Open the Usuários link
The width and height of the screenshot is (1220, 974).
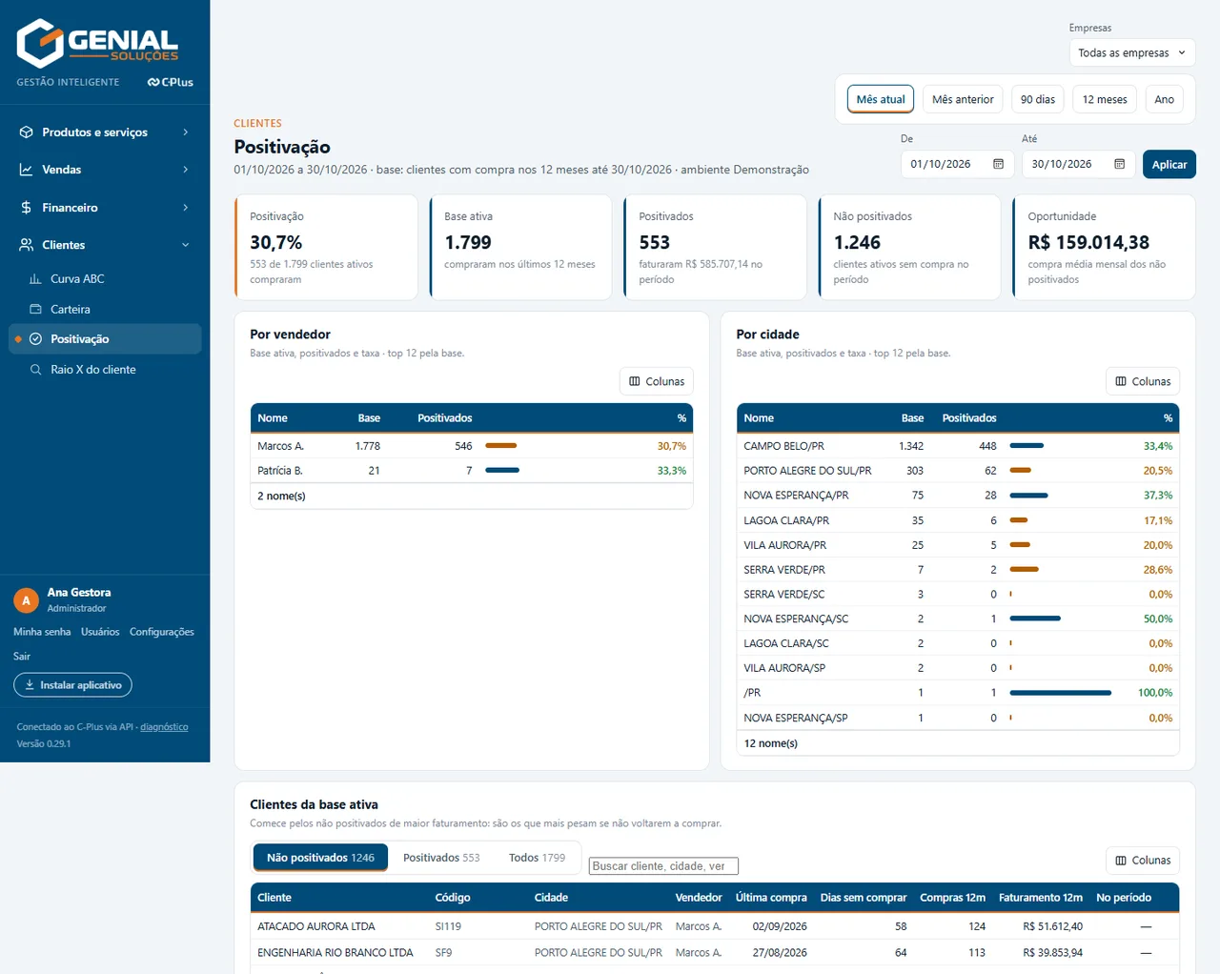[100, 632]
